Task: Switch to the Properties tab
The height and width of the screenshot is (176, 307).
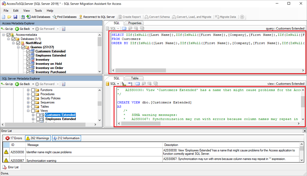Action: point(135,23)
